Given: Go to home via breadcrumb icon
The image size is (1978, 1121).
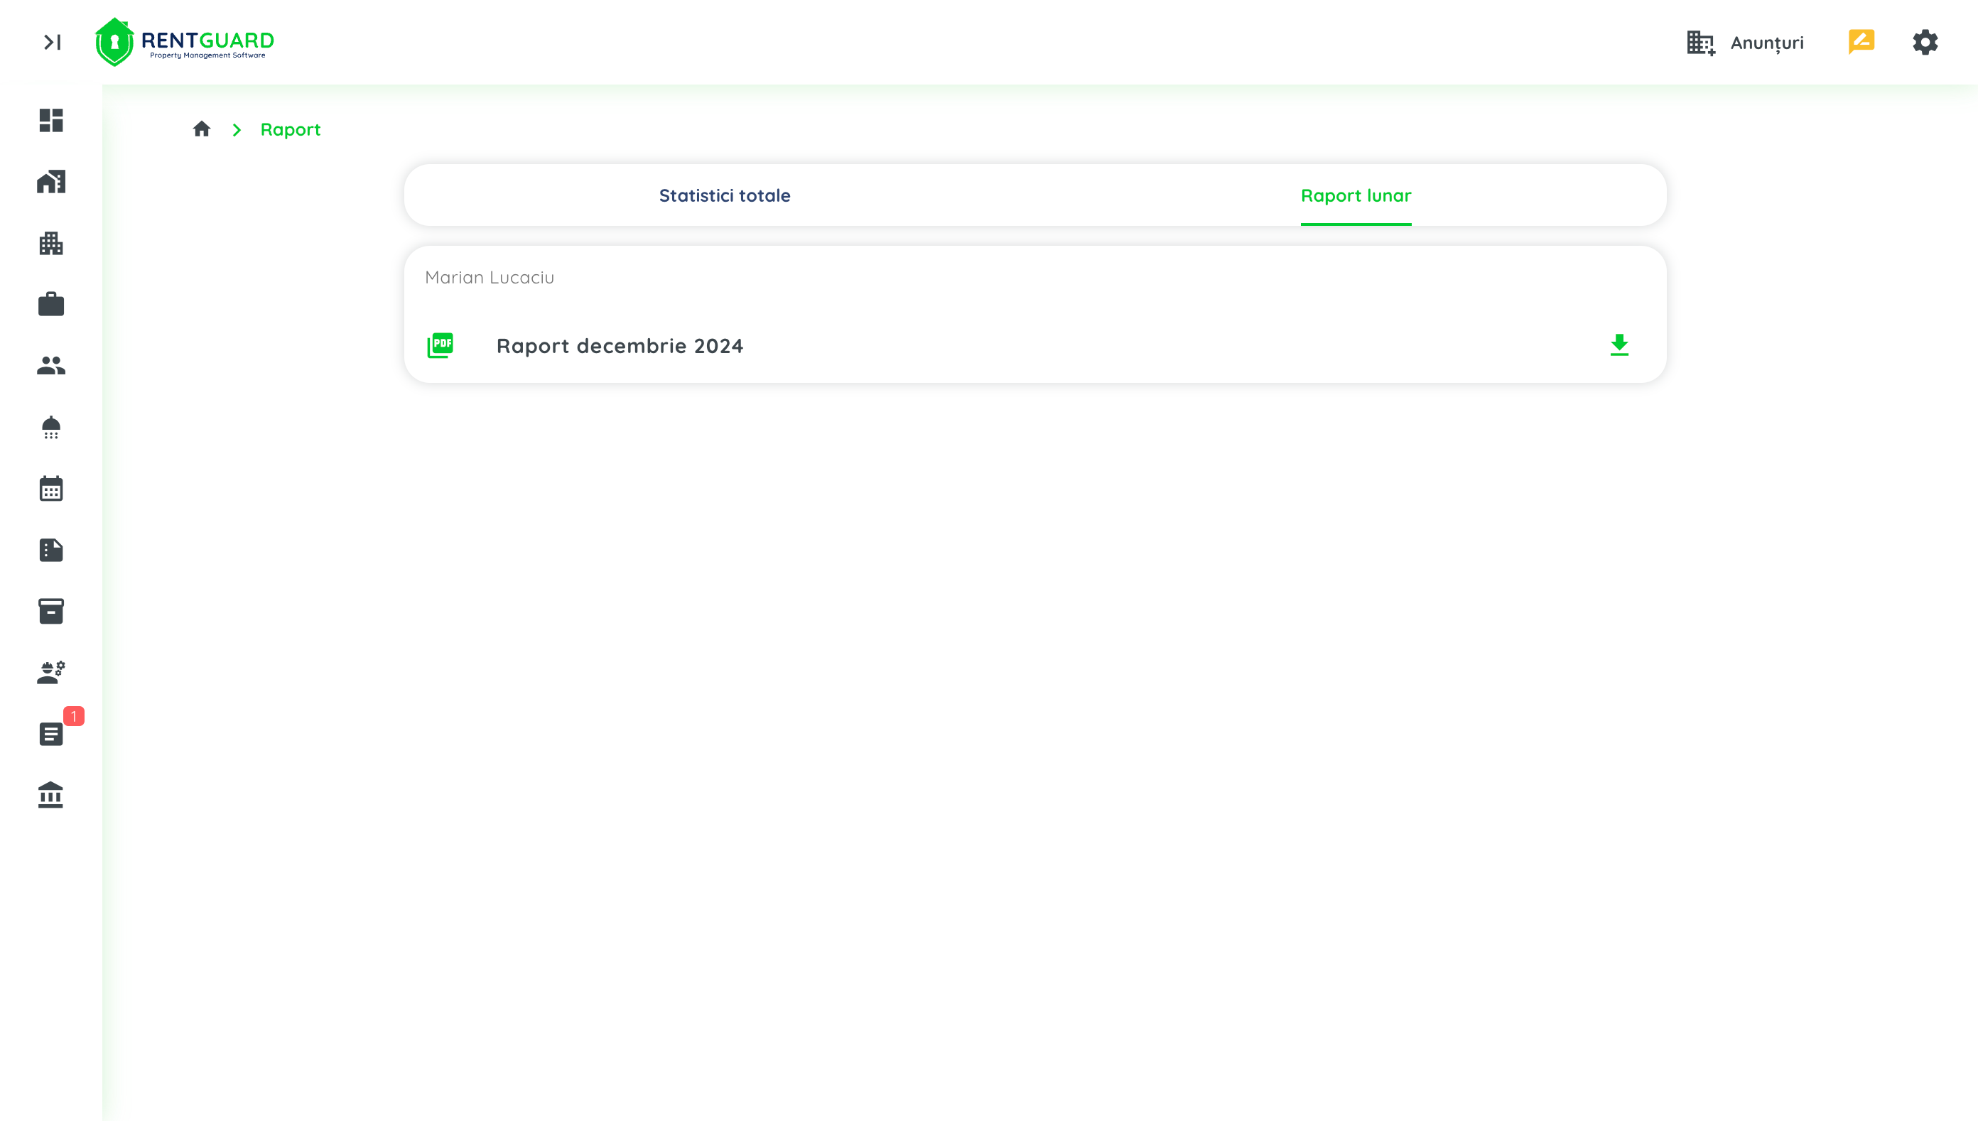Looking at the screenshot, I should click(x=202, y=129).
